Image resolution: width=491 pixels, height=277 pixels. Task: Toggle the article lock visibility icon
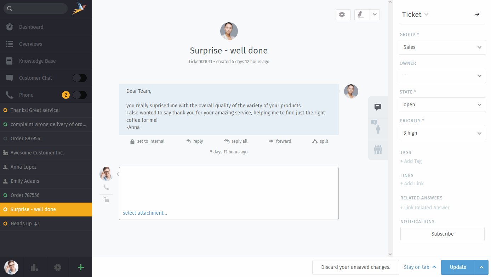coord(106,200)
